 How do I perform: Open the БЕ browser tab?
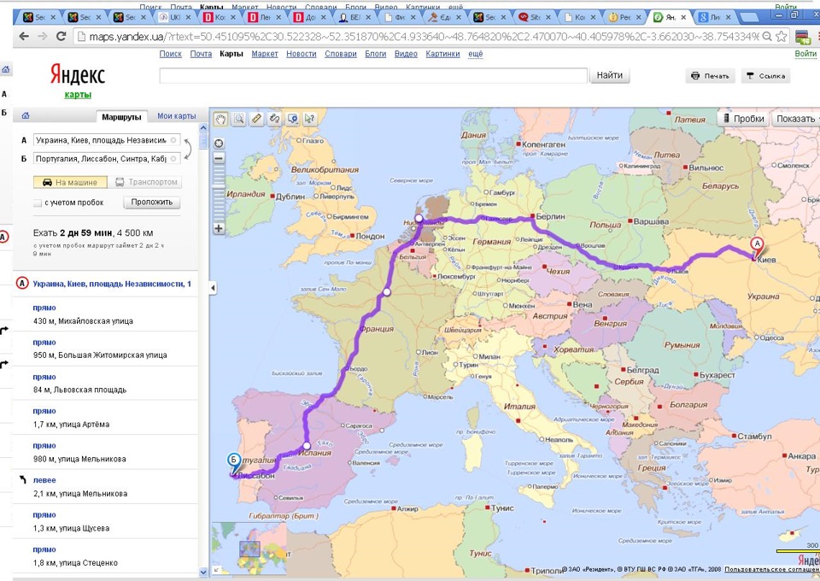tap(355, 17)
